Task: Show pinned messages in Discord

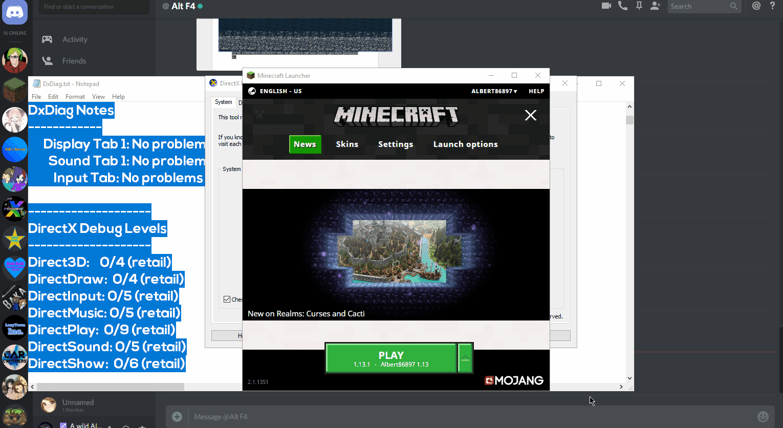Action: point(639,6)
